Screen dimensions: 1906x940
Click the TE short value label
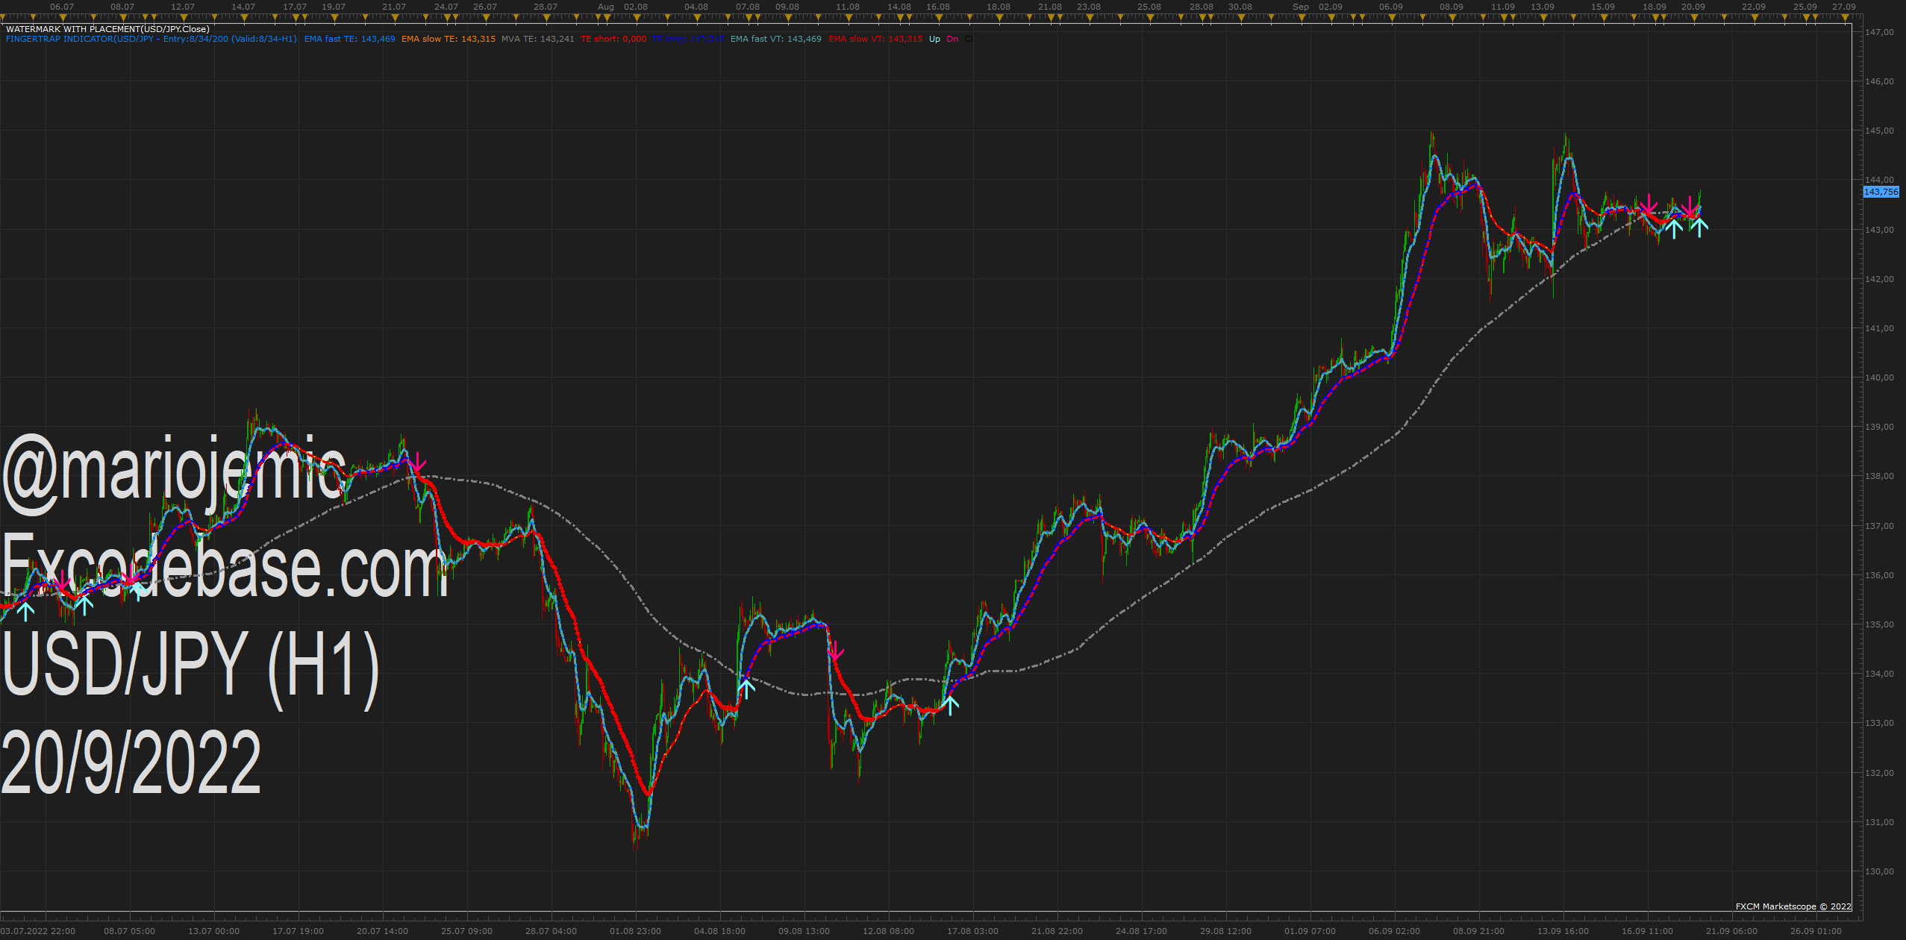[613, 39]
